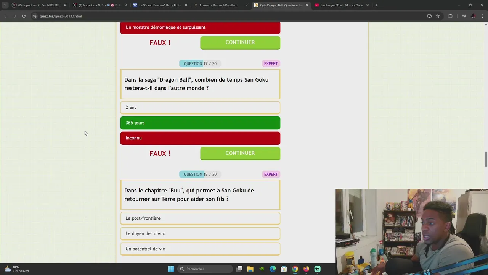Open the Chrome three-dot menu

tap(482, 16)
